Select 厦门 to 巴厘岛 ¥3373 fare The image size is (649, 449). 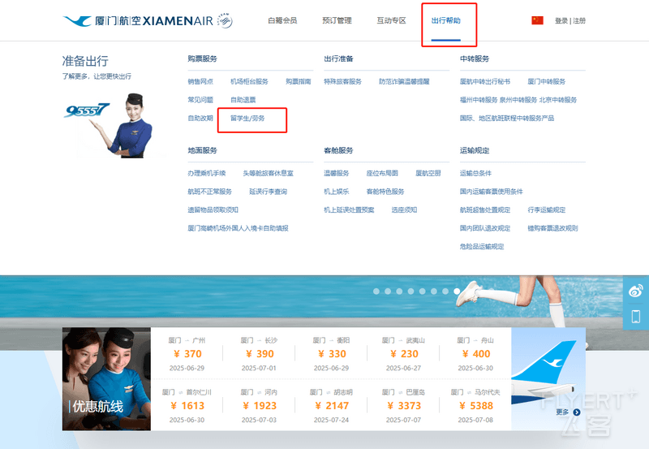coord(403,405)
